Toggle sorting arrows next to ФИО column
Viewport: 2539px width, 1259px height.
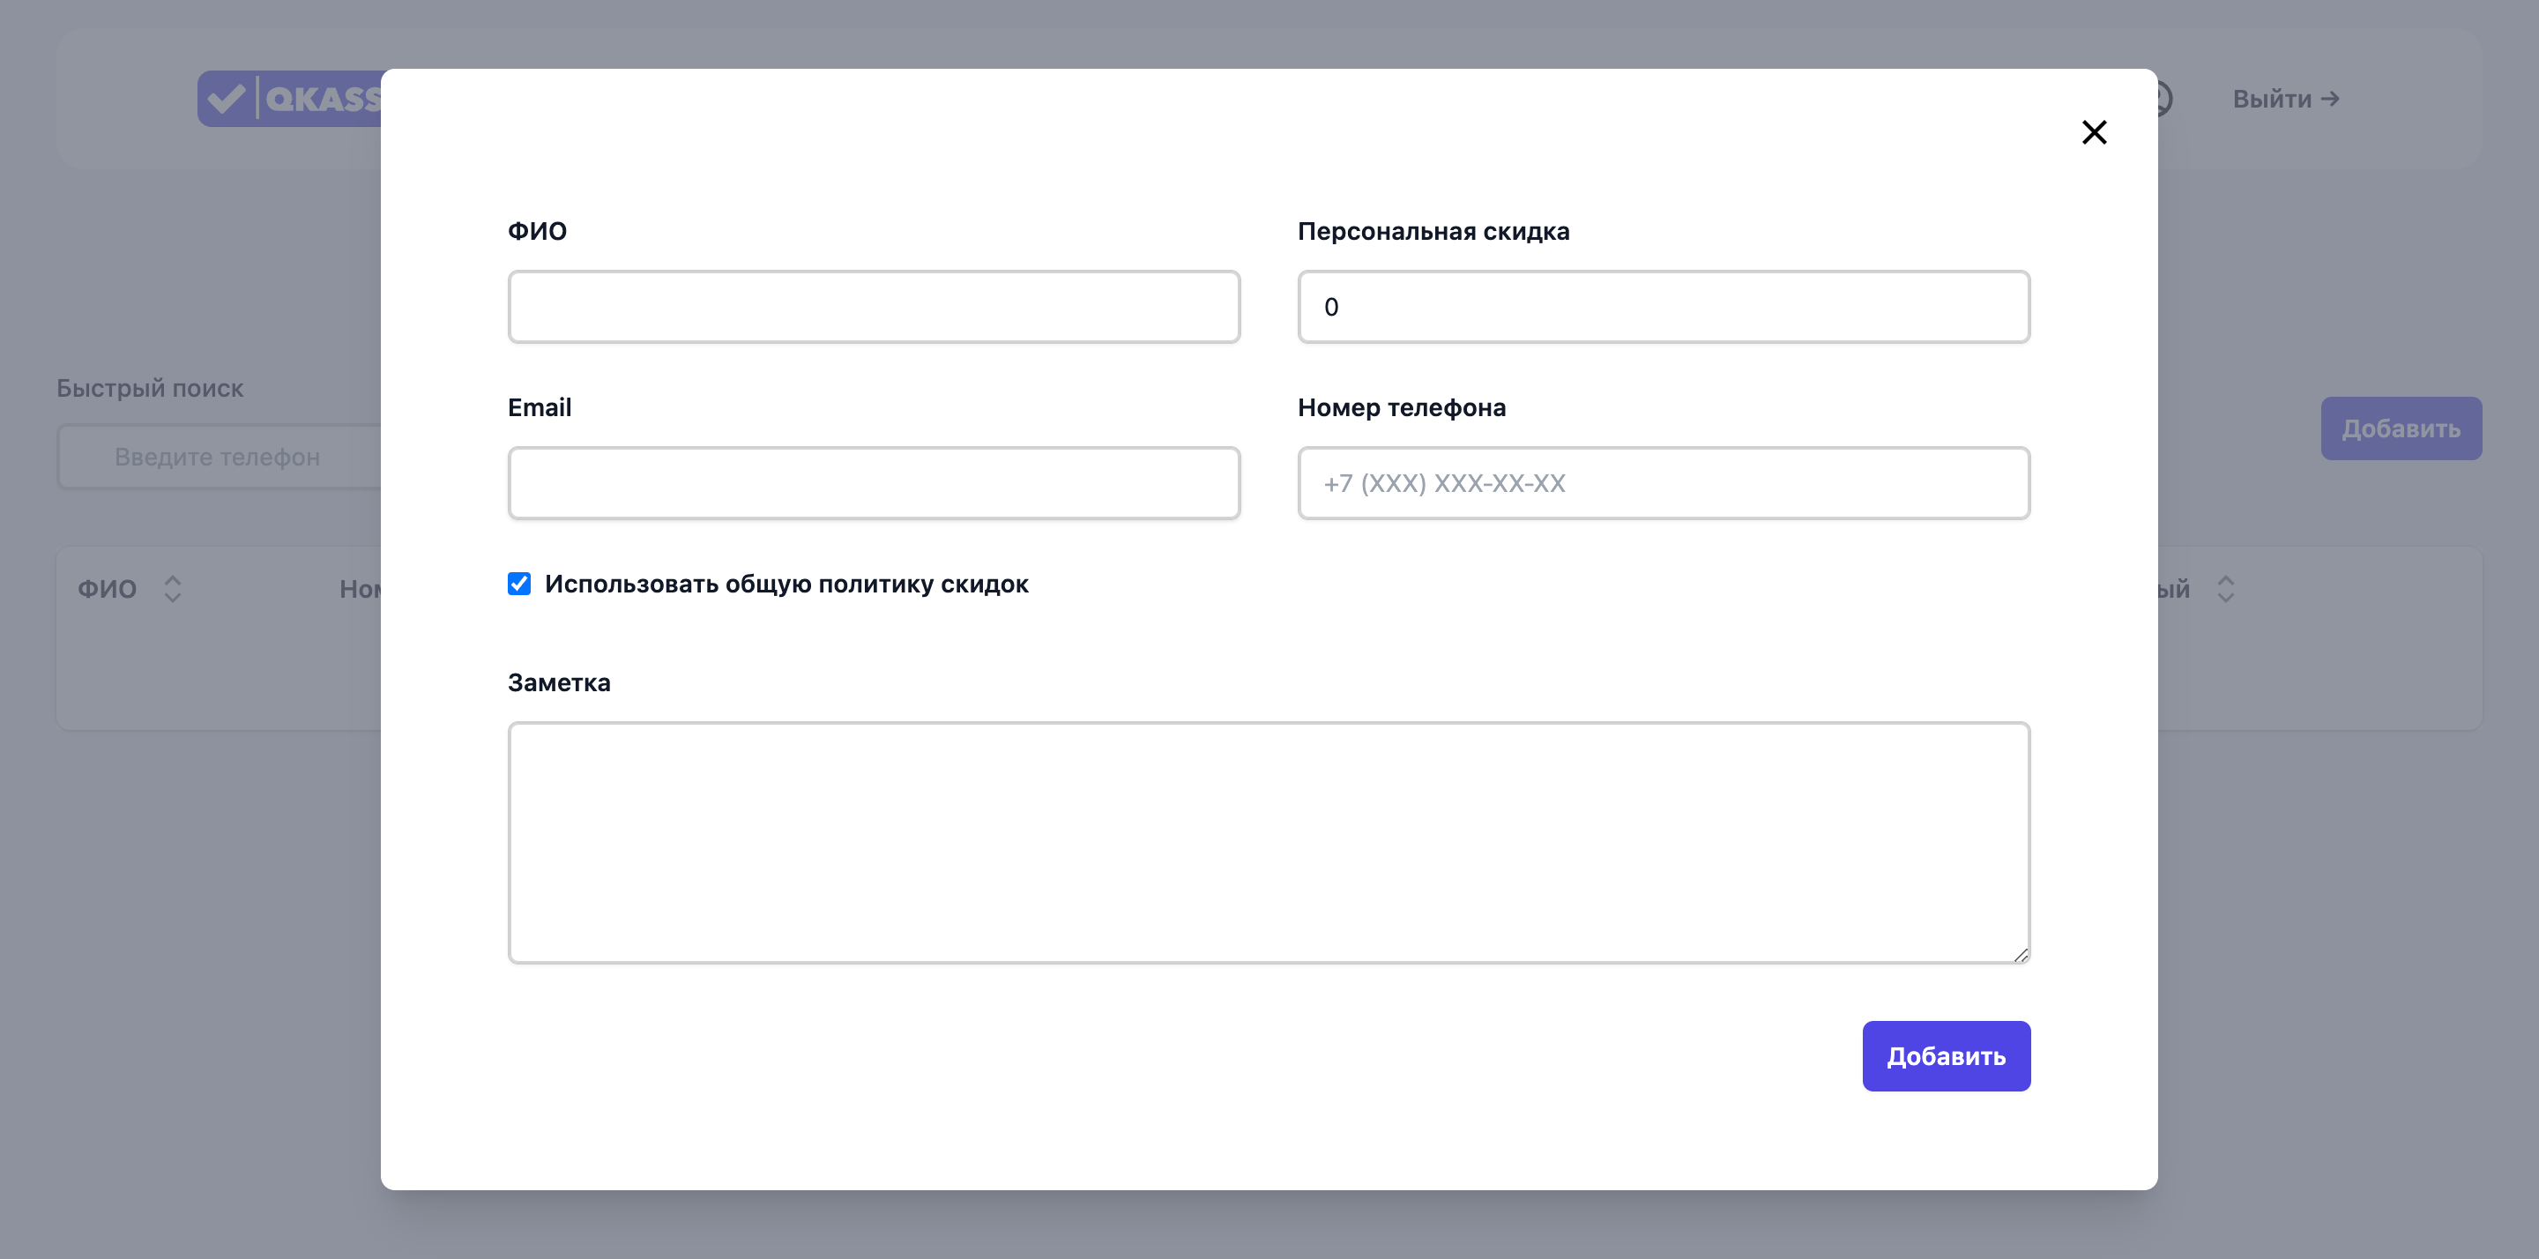[x=173, y=589]
